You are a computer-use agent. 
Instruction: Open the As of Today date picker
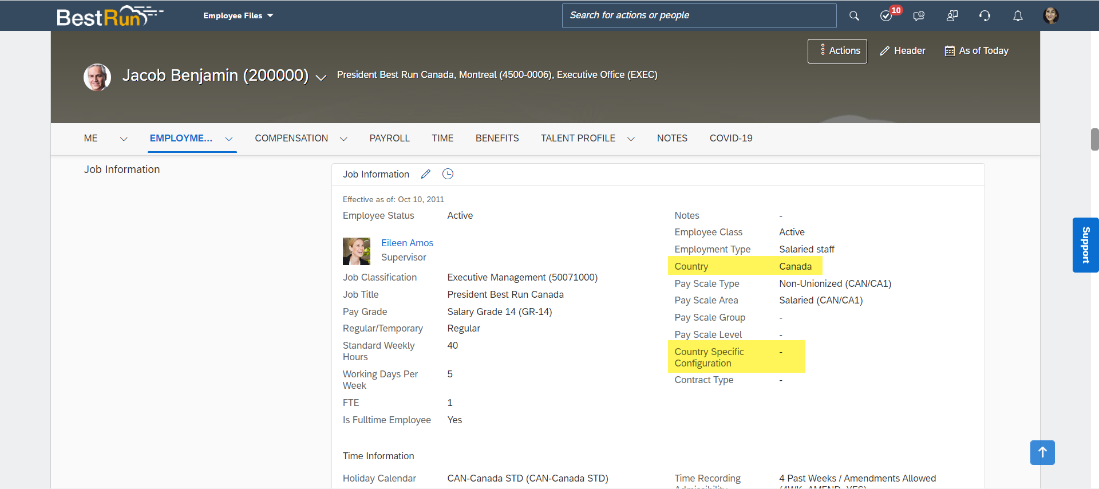pos(977,51)
